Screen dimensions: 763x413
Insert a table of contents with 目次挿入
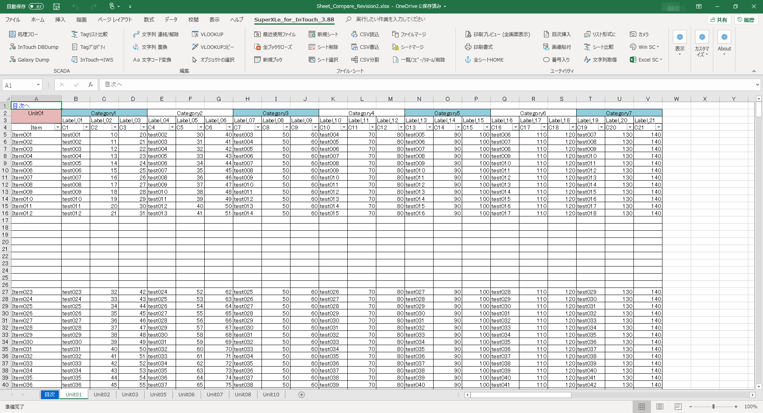[557, 34]
